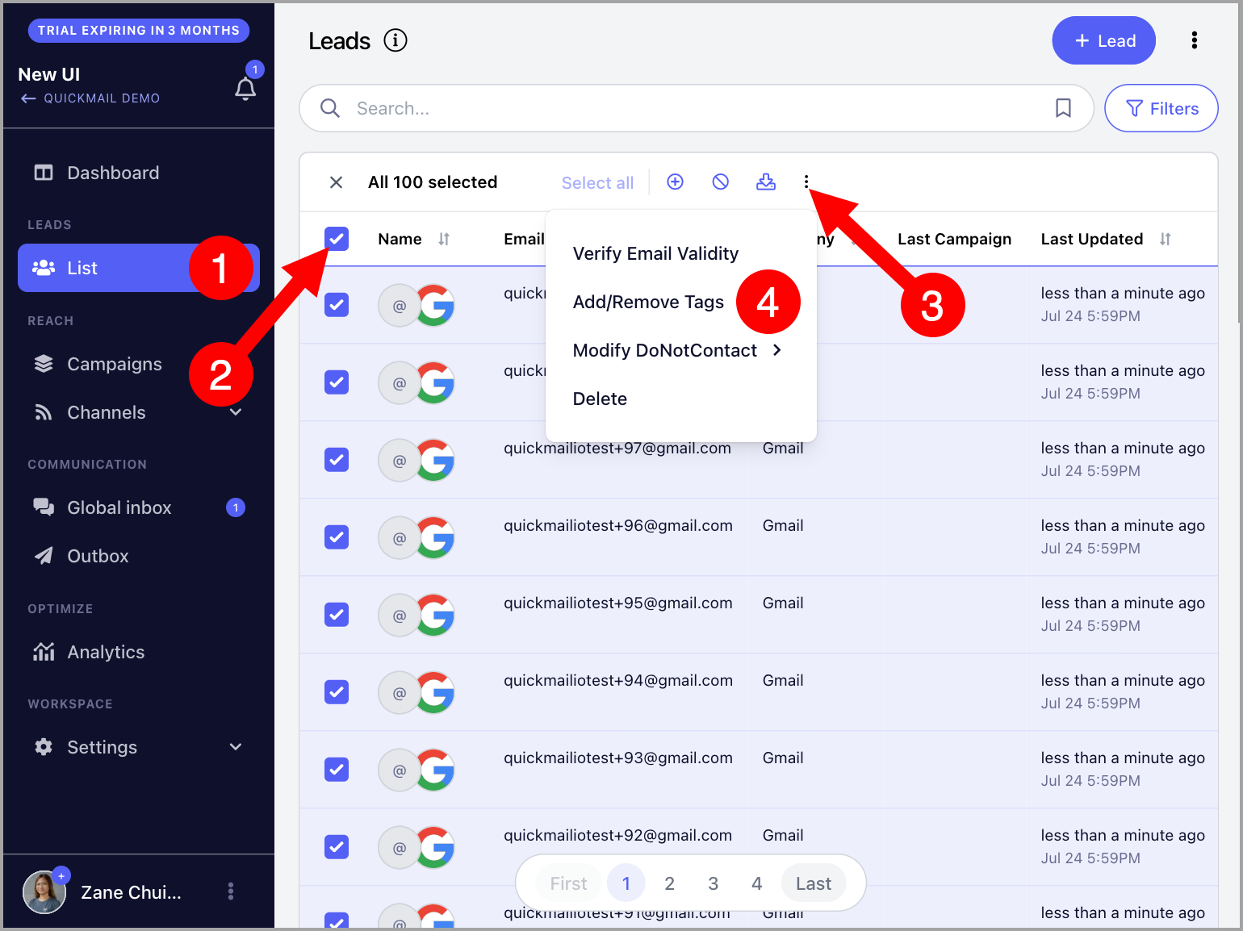This screenshot has width=1243, height=931.
Task: Click Select all link
Action: [x=598, y=183]
